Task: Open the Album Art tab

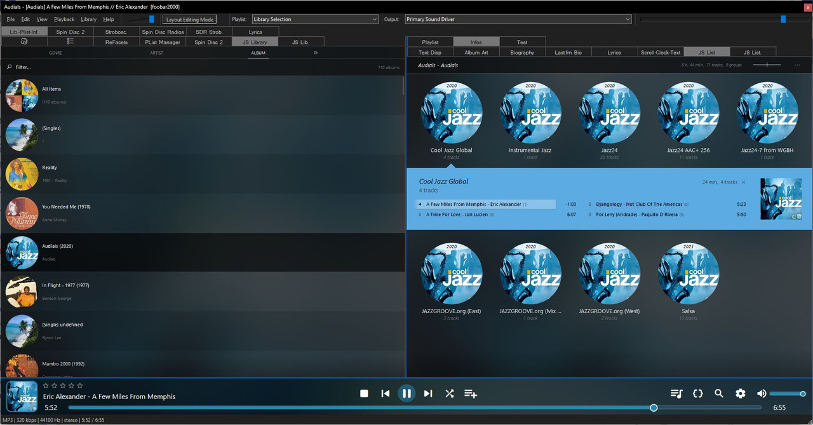Action: click(476, 52)
